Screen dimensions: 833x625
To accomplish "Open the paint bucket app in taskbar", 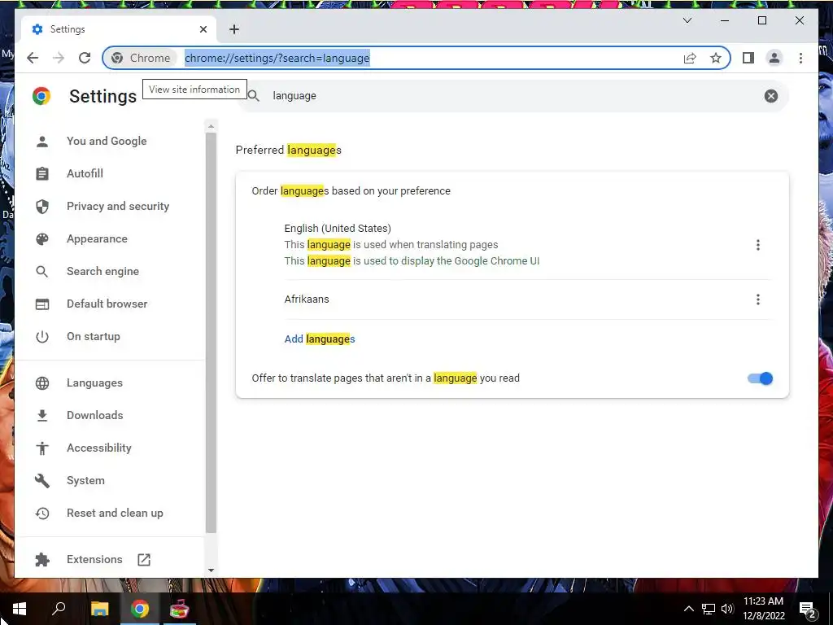I will coord(180,609).
